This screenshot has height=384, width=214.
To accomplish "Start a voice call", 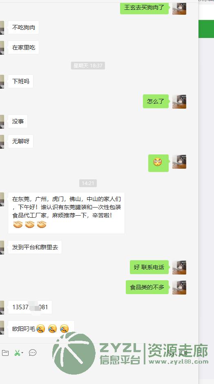I will coord(170,353).
